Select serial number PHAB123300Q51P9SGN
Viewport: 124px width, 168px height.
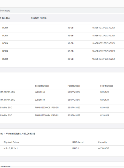pos(47,108)
